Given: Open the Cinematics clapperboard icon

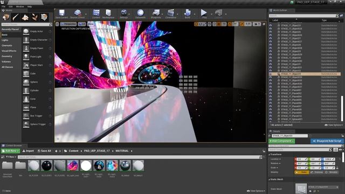Looking at the screenshot, I should tap(171, 14).
